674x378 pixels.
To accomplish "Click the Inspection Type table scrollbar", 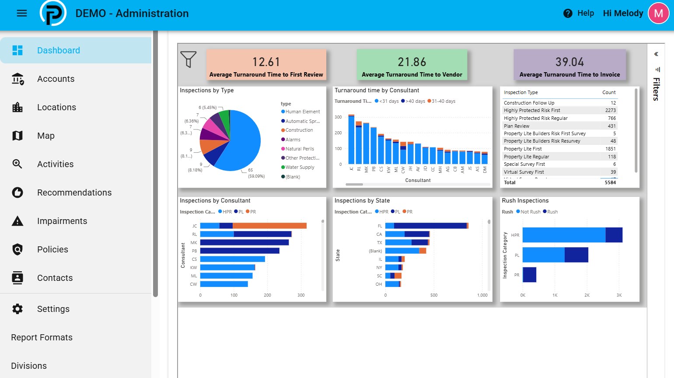I will 636,131.
